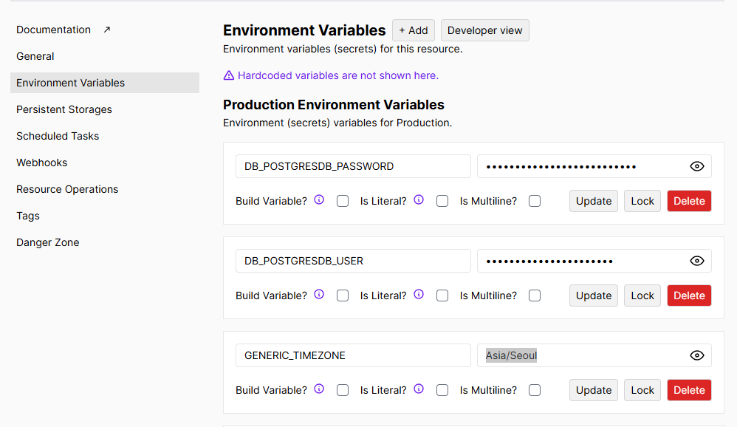Click Build Variable info icon for DB_POSTGRESDB_USER
The image size is (737, 427).
click(x=319, y=295)
